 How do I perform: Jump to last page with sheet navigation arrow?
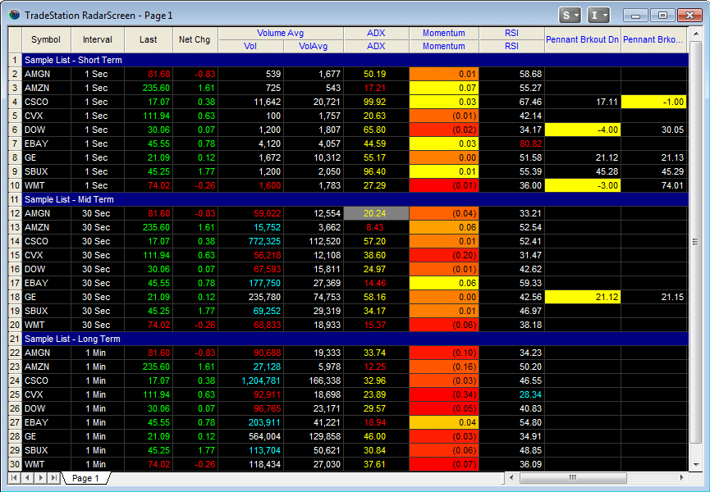tap(54, 477)
